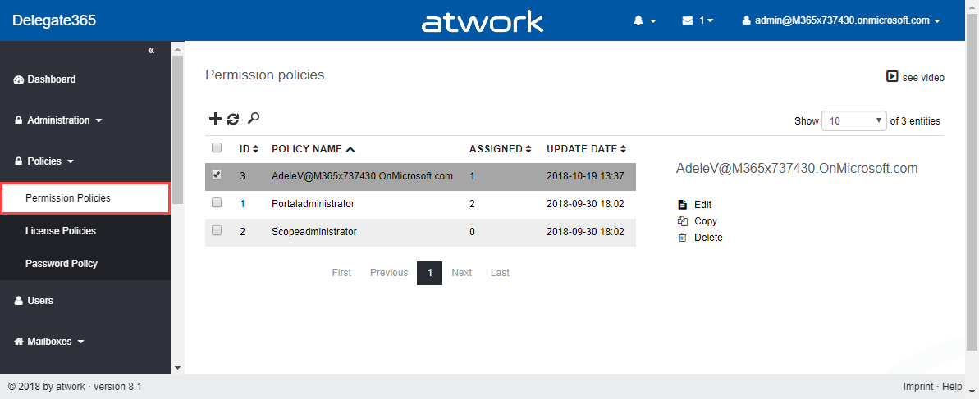Click the refresh icon above the table

(233, 119)
